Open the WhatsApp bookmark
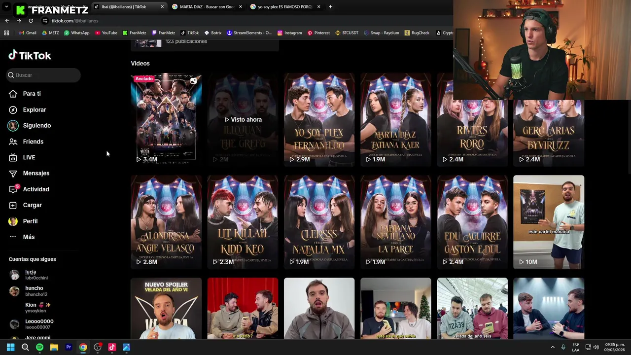This screenshot has height=355, width=631. click(76, 33)
